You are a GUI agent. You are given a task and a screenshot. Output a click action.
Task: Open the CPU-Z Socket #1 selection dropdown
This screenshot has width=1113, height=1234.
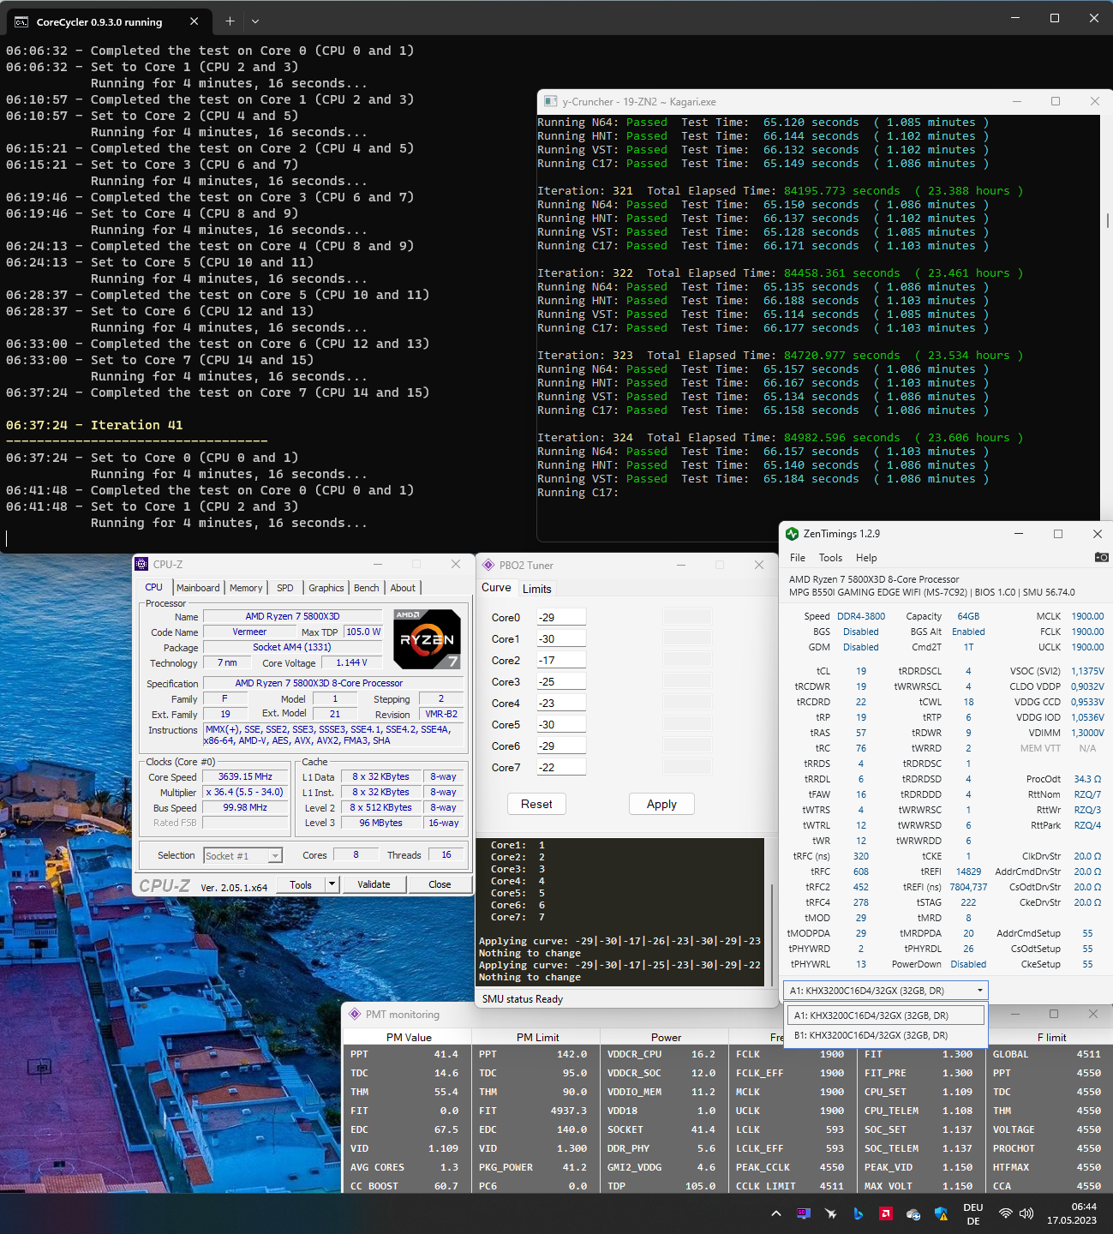(x=242, y=855)
